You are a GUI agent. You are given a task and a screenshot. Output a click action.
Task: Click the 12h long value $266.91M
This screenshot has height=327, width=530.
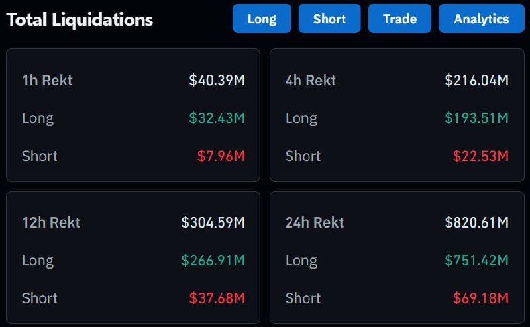point(213,260)
